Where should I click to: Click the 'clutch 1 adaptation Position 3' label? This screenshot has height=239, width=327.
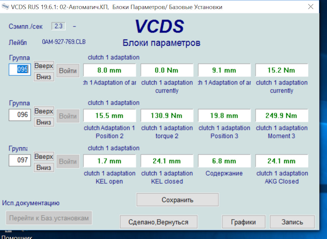tap(224, 132)
